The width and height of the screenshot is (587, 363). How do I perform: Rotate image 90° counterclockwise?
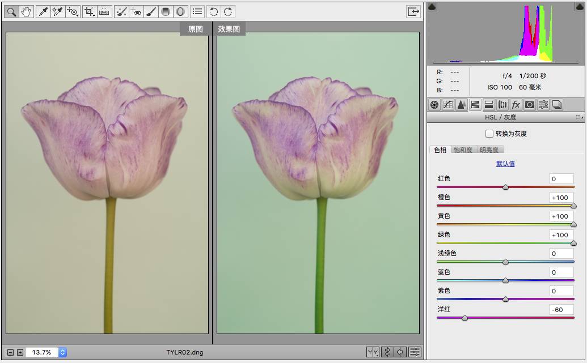point(213,11)
